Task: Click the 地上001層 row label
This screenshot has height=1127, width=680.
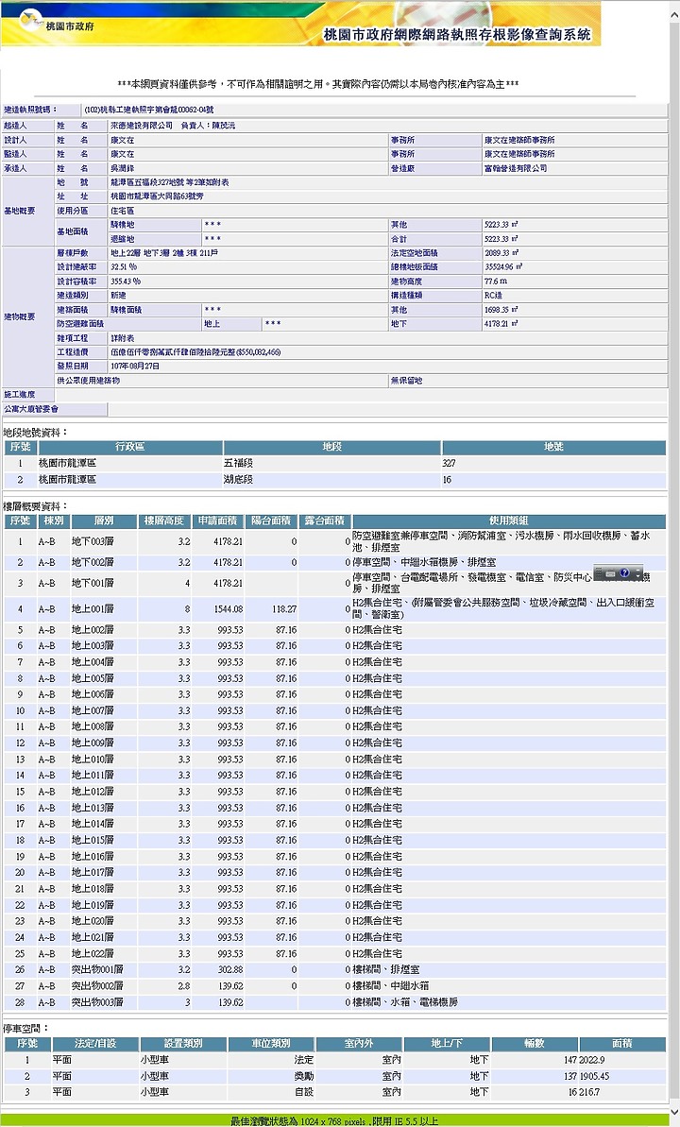Action: tap(92, 608)
